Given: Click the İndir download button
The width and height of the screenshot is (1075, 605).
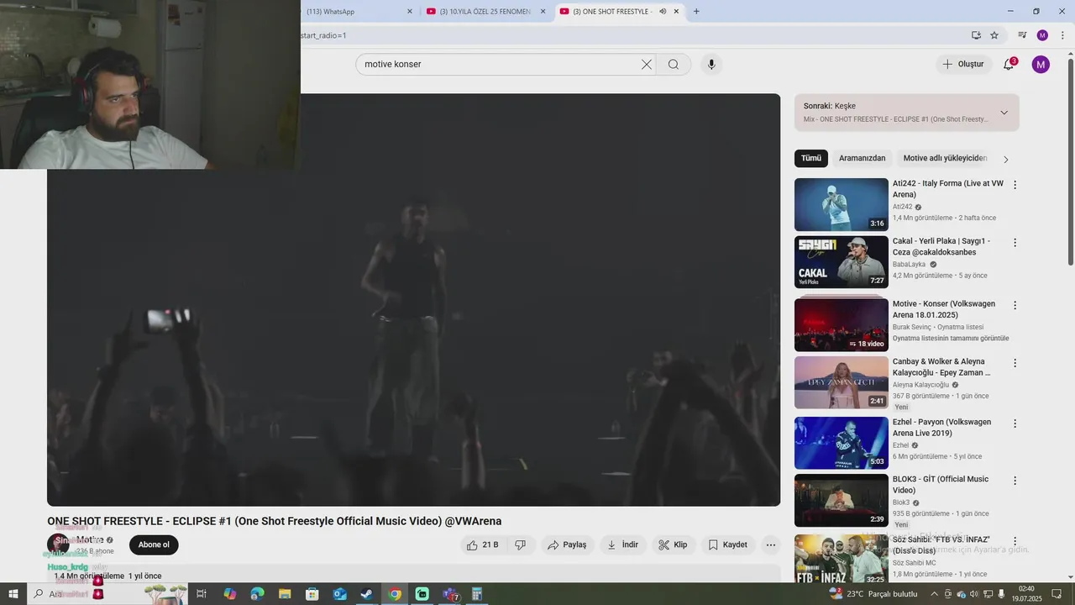Looking at the screenshot, I should [x=622, y=544].
